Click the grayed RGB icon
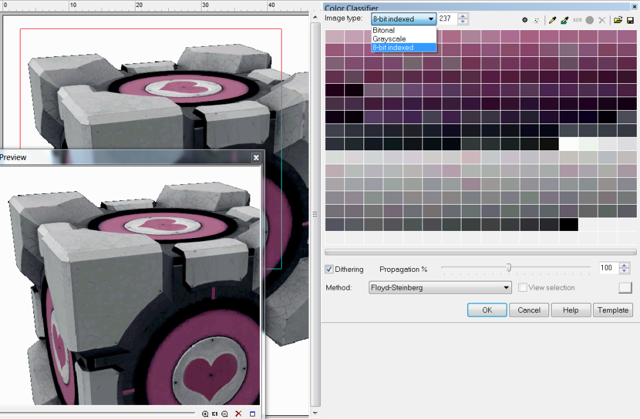Image resolution: width=640 pixels, height=419 pixels. (577, 20)
